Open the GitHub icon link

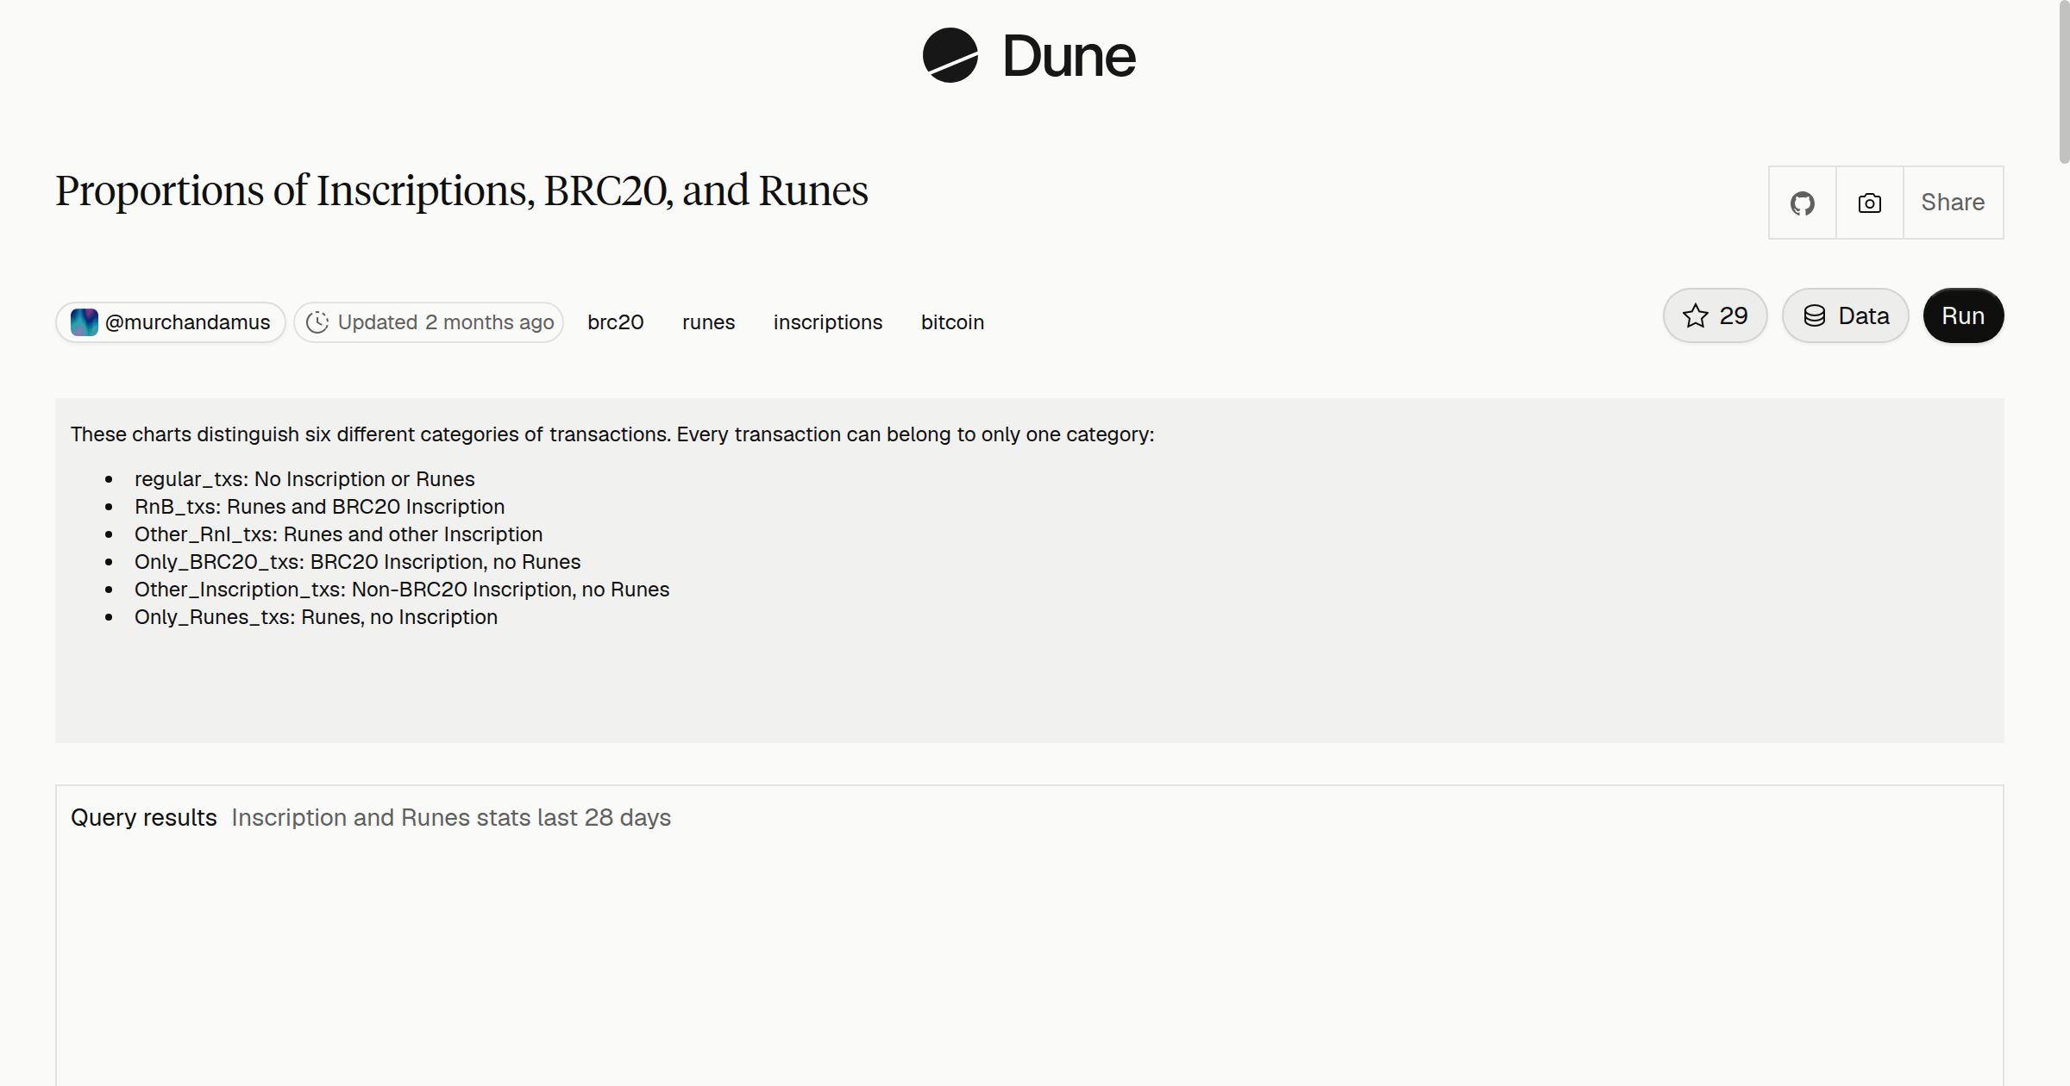click(x=1802, y=203)
